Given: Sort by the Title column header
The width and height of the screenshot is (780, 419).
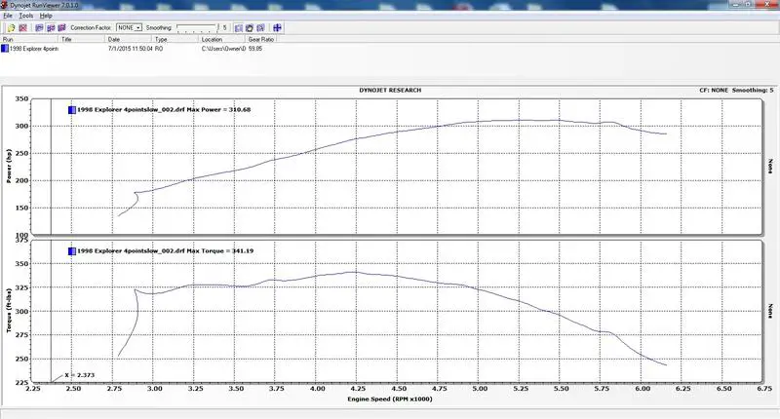Looking at the screenshot, I should (x=82, y=39).
